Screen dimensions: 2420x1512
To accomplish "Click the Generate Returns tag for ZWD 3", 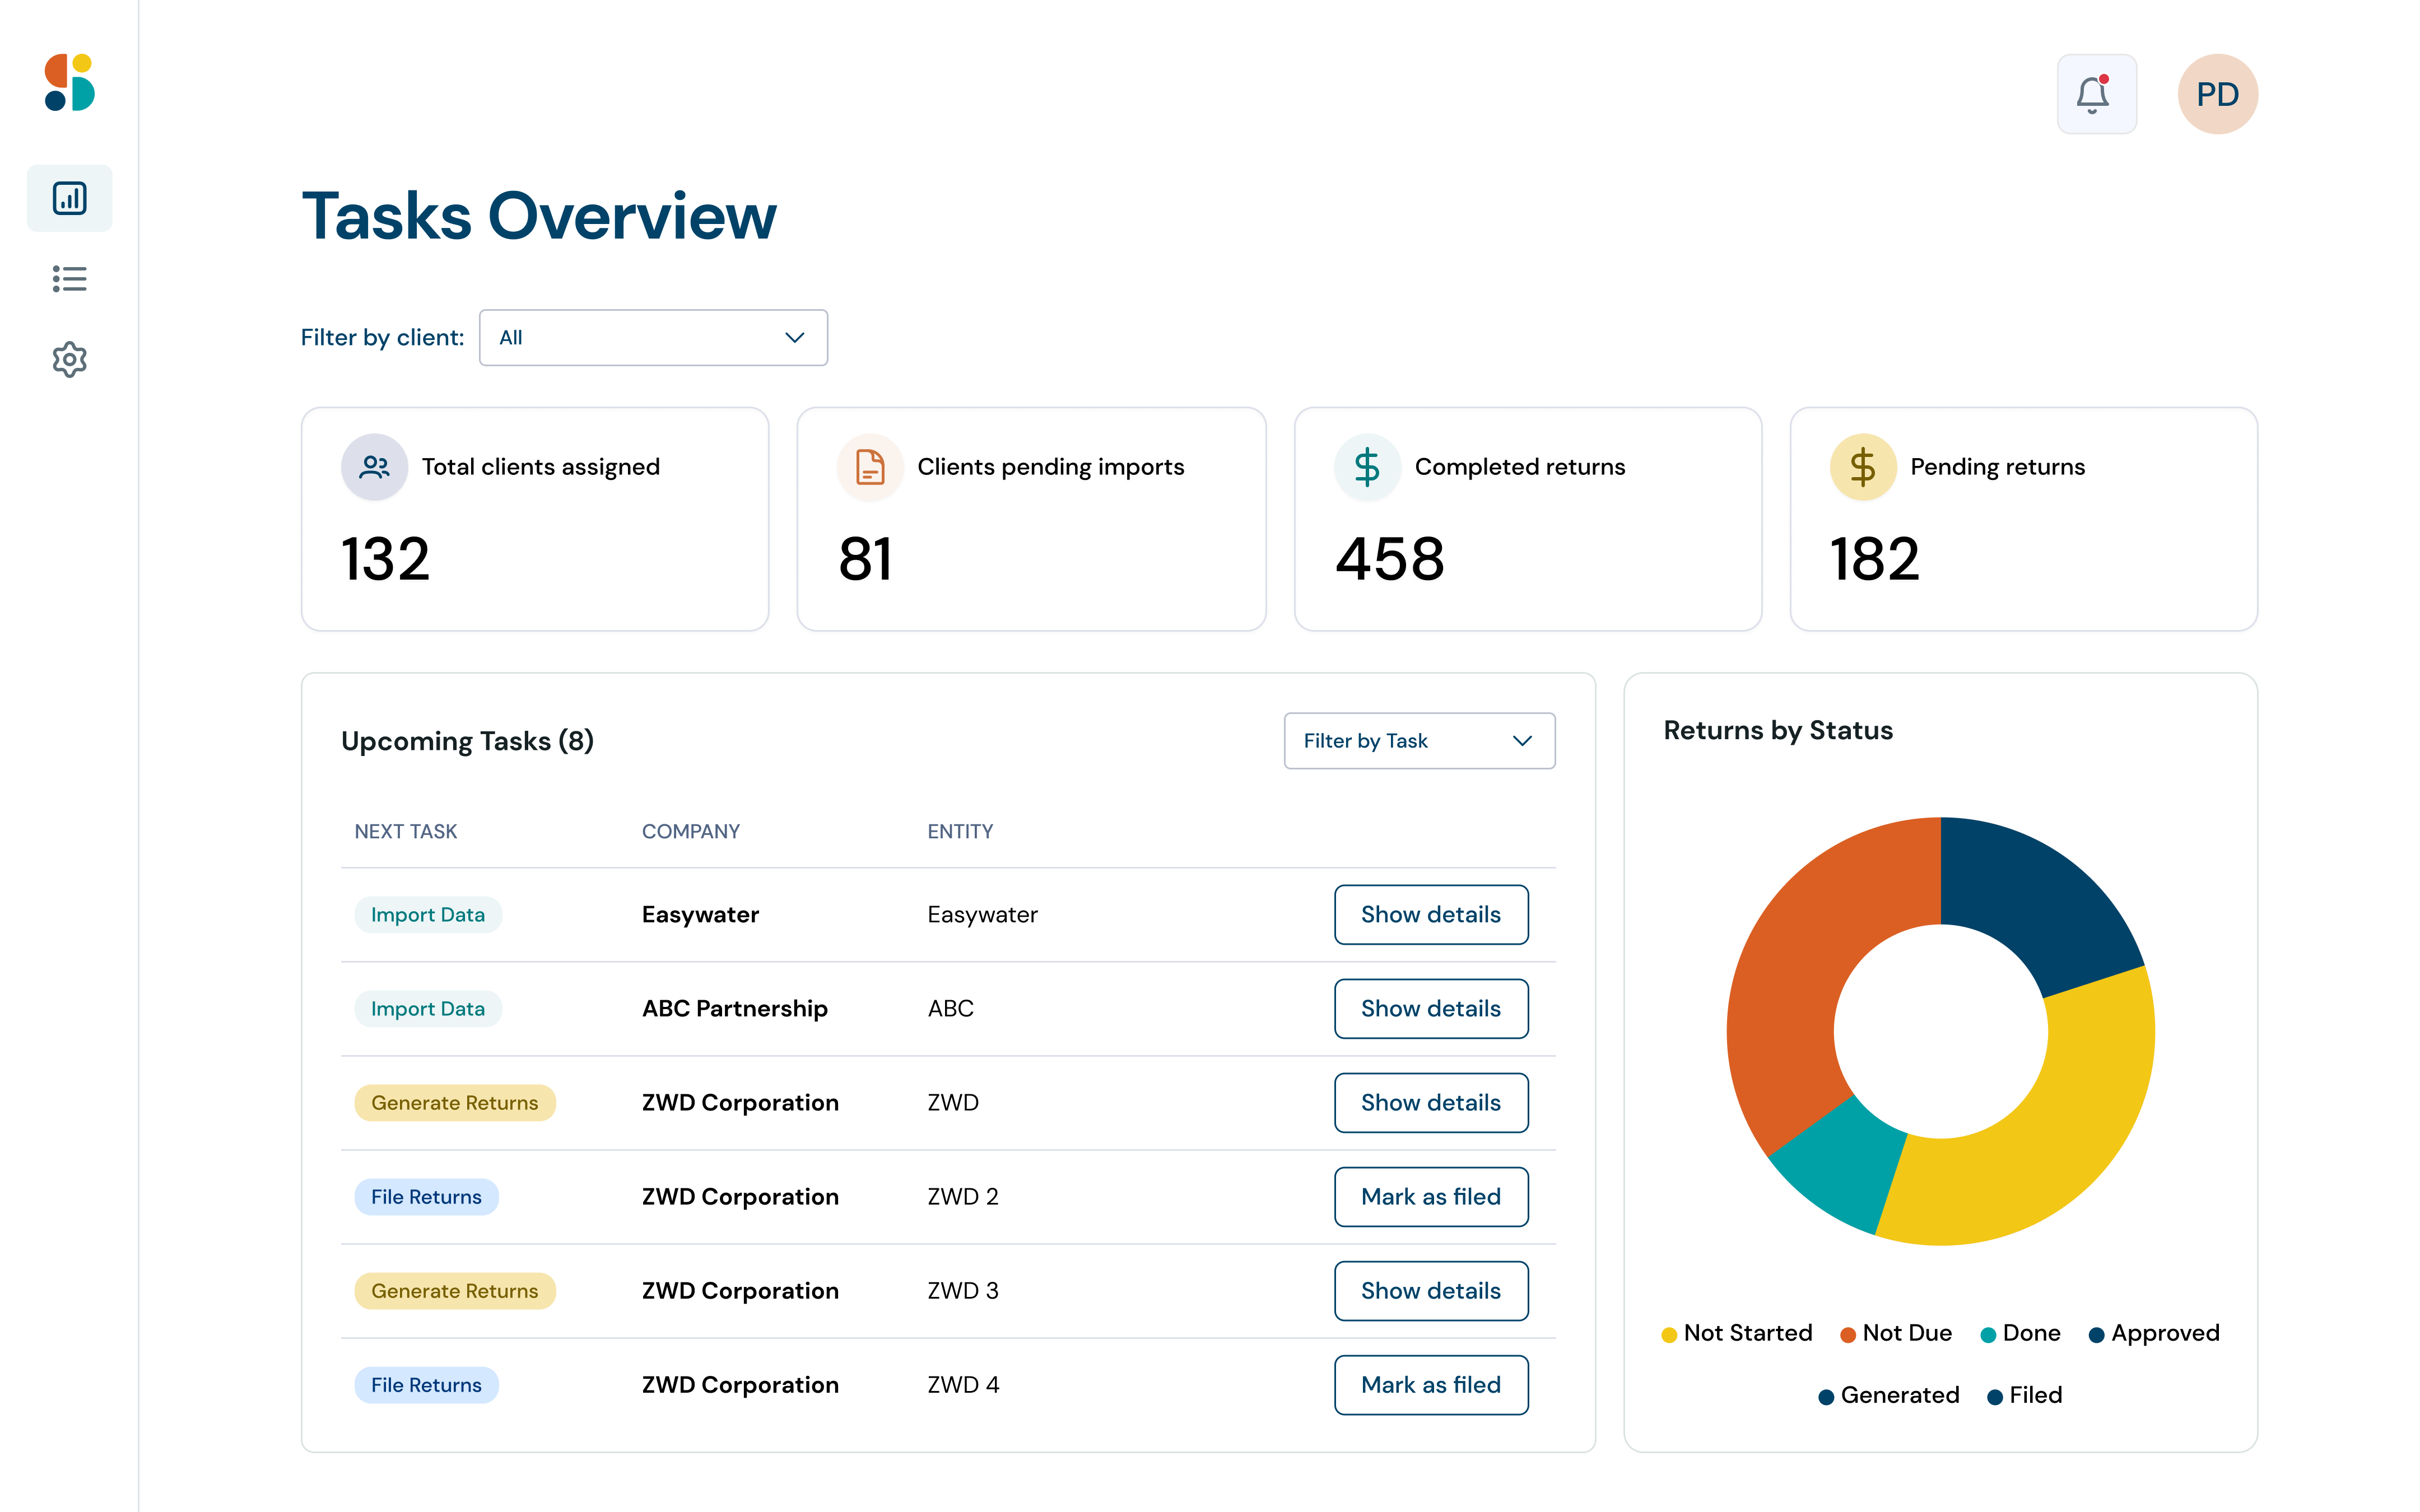I will [454, 1291].
